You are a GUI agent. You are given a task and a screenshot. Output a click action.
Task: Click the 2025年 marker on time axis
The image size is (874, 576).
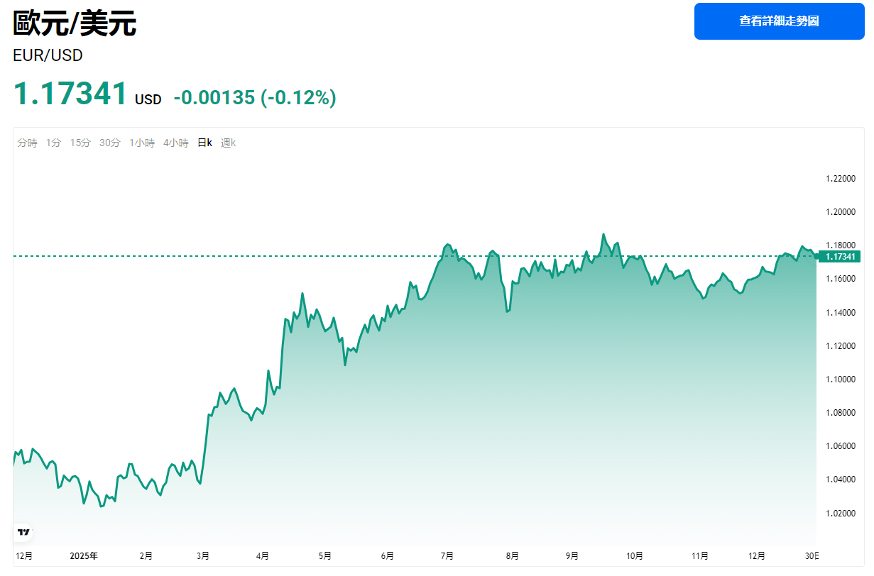click(84, 555)
